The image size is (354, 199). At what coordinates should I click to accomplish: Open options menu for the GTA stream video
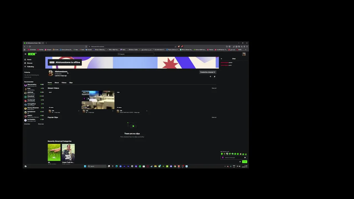tap(147, 111)
